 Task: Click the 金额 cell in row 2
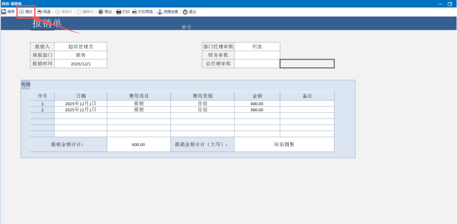point(257,110)
